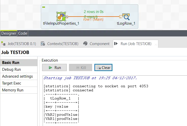Image resolution: width=187 pixels, height=126 pixels.
Task: Click the '[statistics] connected' console line
Action: [x=69, y=90]
